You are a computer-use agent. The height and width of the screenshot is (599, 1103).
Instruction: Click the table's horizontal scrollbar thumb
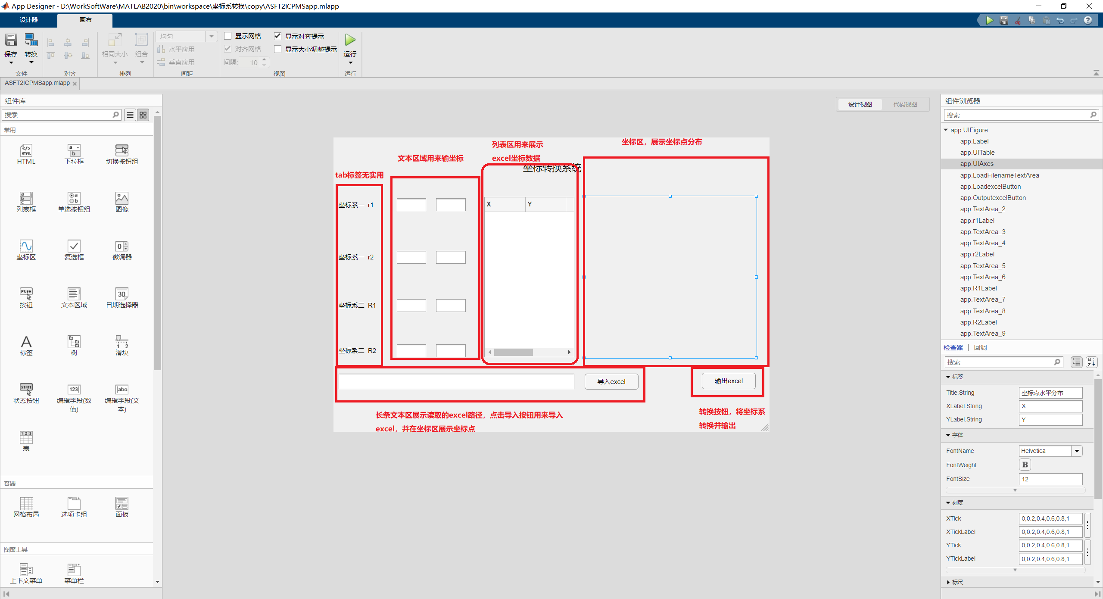coord(513,353)
